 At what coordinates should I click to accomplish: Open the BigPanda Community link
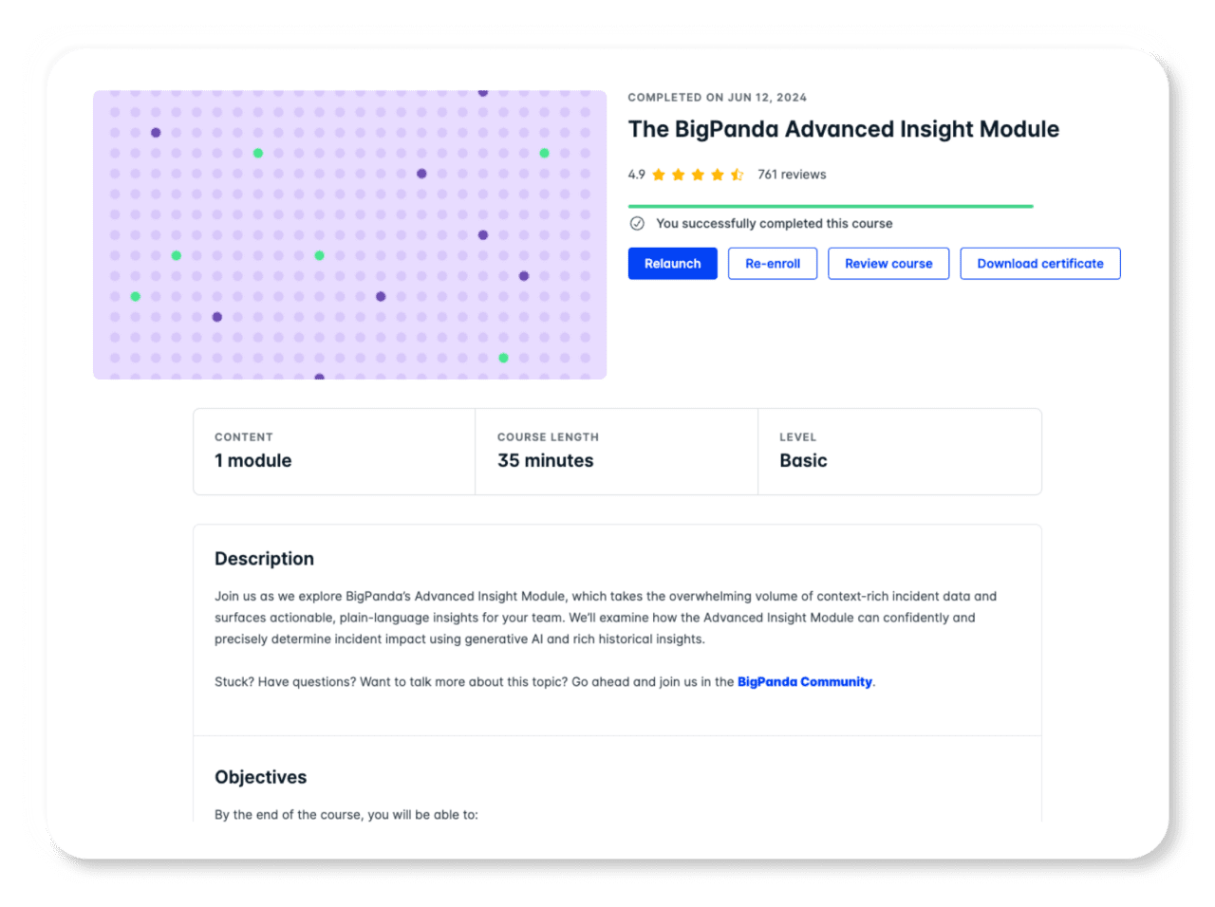click(804, 681)
